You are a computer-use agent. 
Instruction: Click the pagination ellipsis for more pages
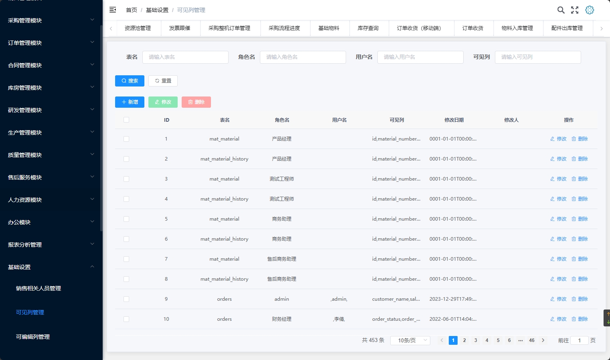tap(521, 340)
